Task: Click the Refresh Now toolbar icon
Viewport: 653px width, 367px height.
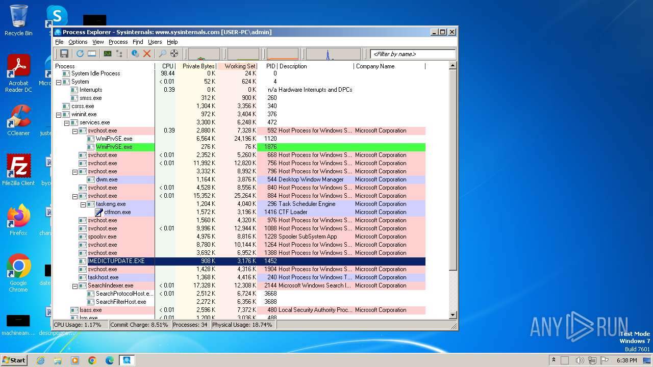Action: pos(80,54)
